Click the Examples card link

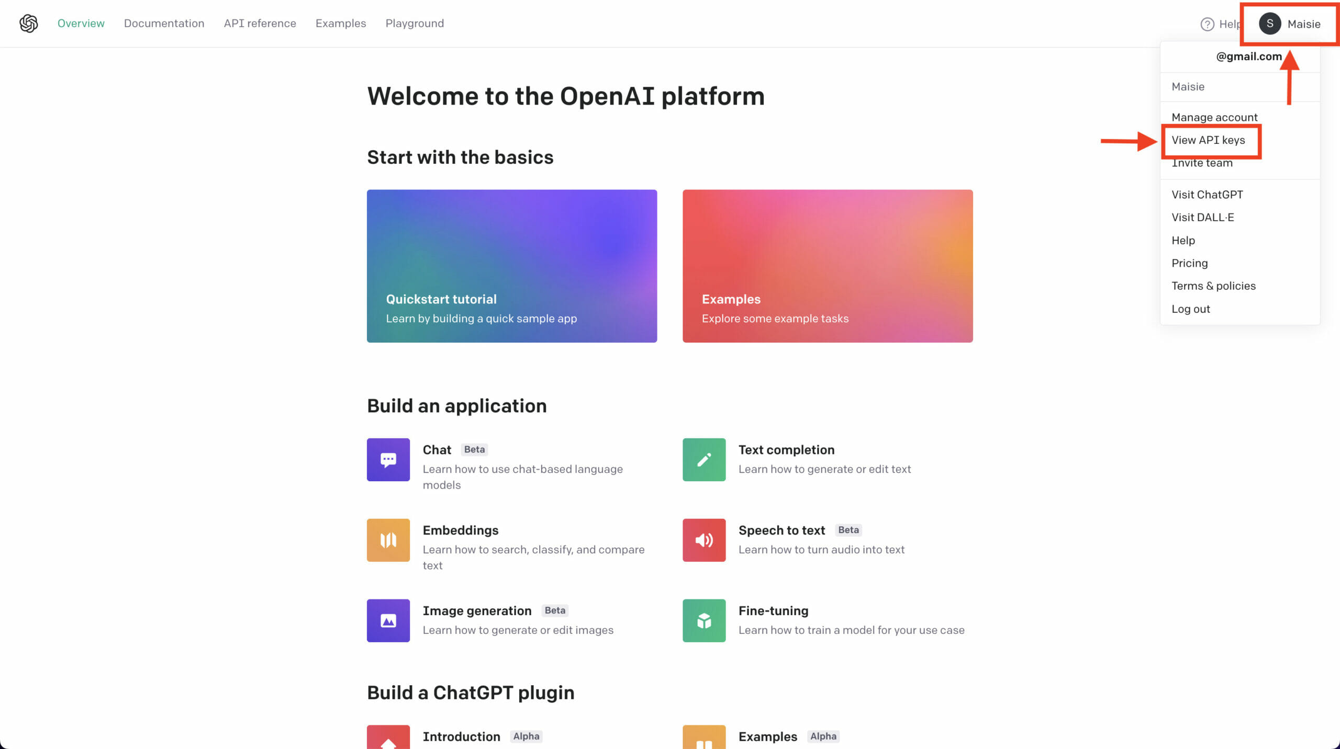[828, 266]
